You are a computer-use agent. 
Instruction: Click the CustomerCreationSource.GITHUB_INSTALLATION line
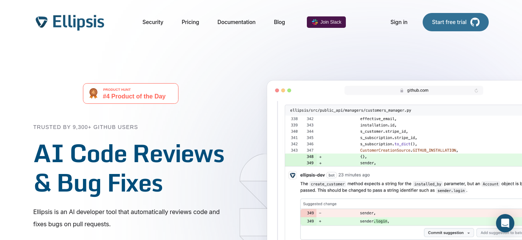coord(409,150)
